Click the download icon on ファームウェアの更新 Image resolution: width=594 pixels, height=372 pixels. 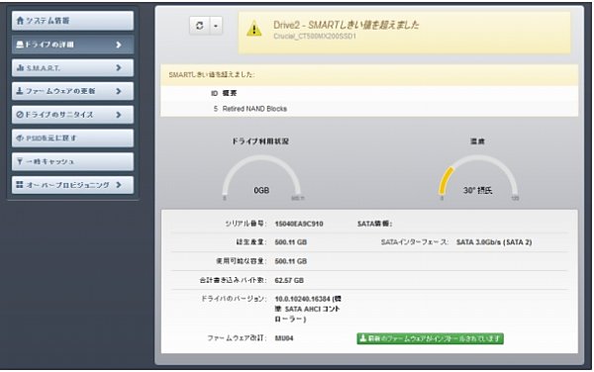(x=20, y=91)
